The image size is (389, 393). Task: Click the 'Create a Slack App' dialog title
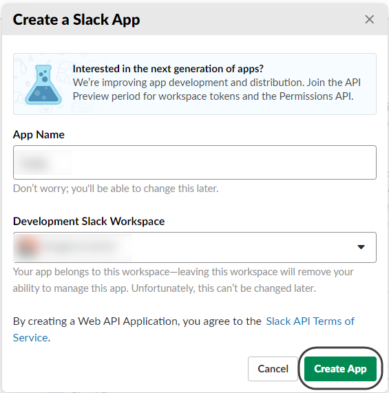point(76,19)
